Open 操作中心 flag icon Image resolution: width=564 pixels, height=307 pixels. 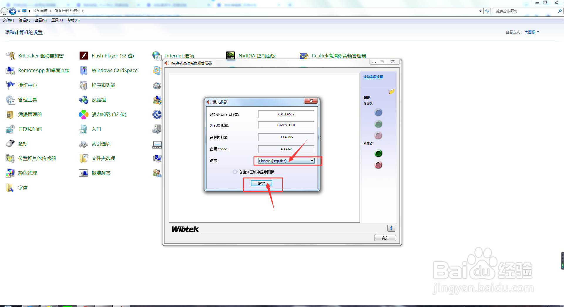click(10, 85)
